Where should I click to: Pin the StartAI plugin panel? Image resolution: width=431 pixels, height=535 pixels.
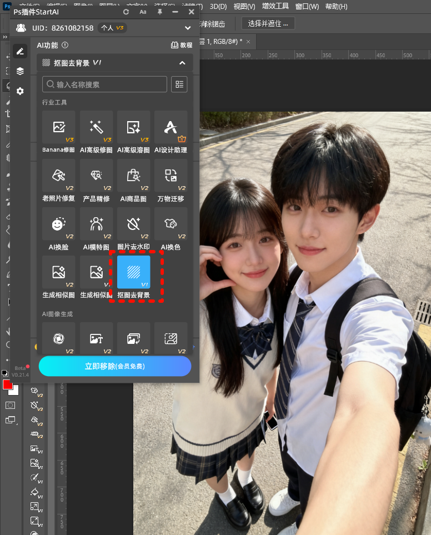(160, 12)
